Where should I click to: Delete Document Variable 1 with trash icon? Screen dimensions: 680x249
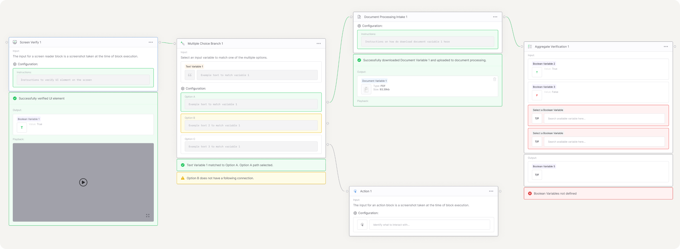pyautogui.click(x=494, y=79)
